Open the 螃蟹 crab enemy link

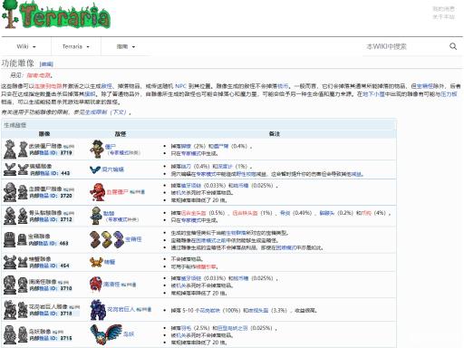pos(110,262)
